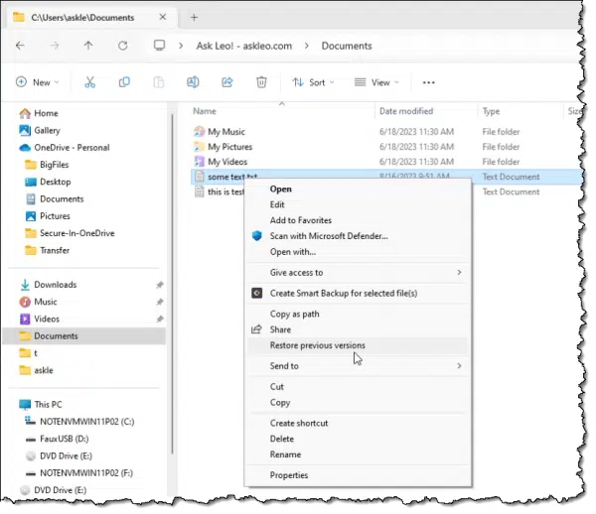The width and height of the screenshot is (596, 514).
Task: Select Scan with Microsoft Defender
Action: coord(358,236)
